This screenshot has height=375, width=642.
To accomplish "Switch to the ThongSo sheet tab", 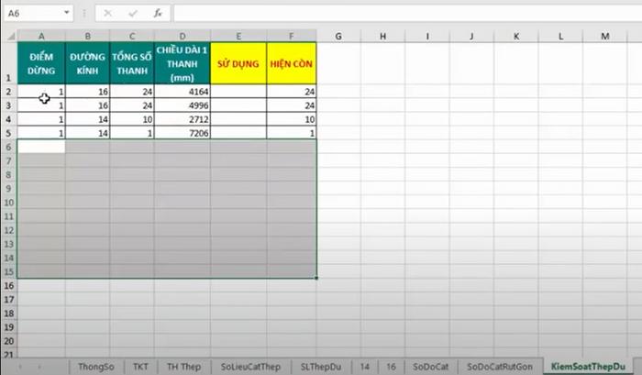I will (x=96, y=365).
